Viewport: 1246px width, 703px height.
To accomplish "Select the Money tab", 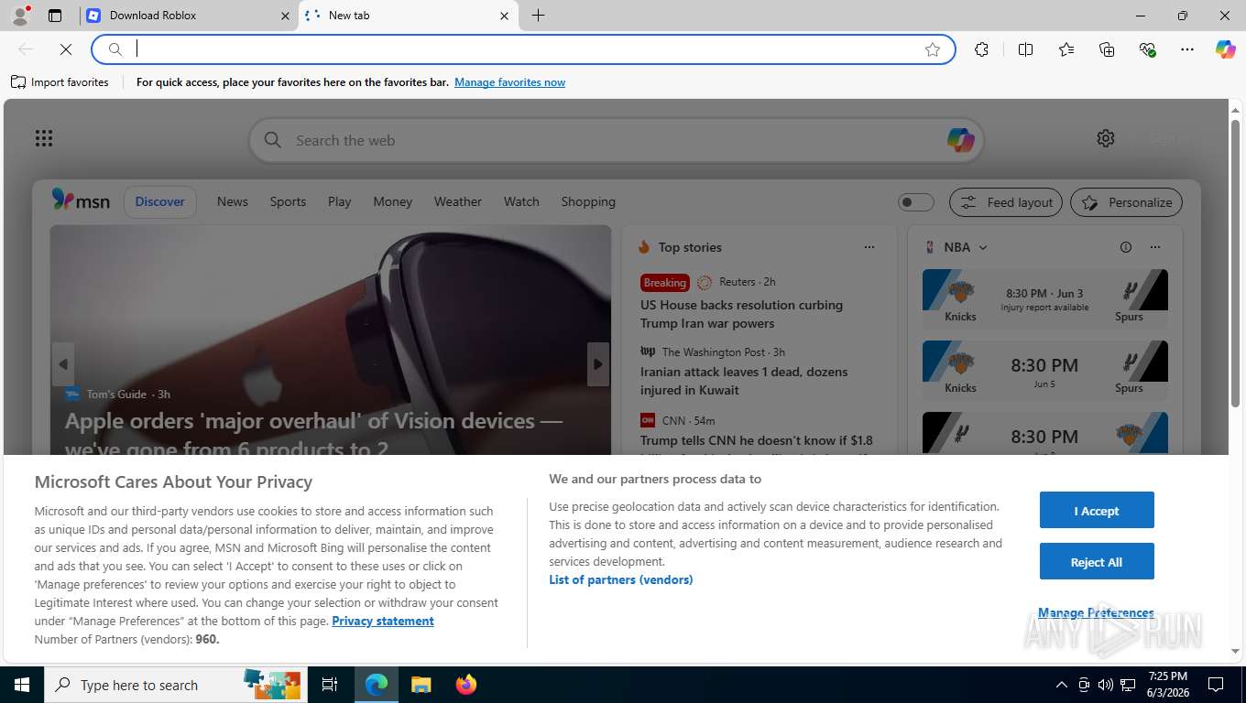I will pos(393,201).
